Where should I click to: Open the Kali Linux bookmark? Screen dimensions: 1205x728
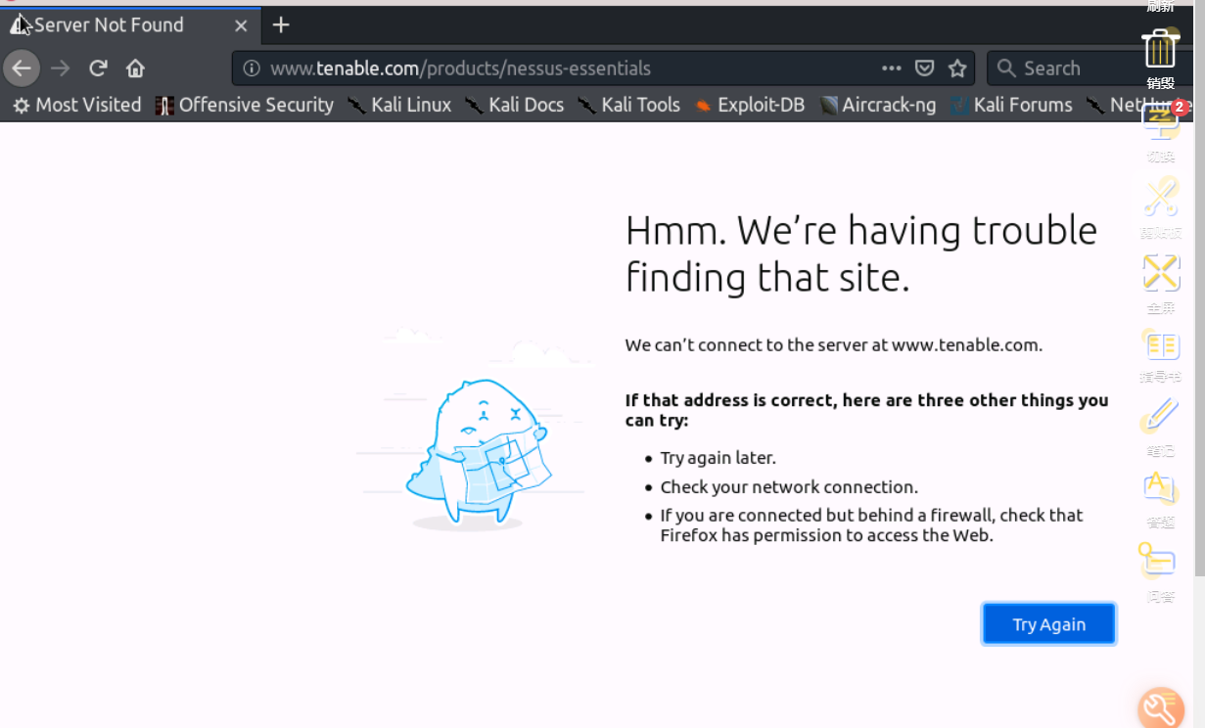[399, 105]
